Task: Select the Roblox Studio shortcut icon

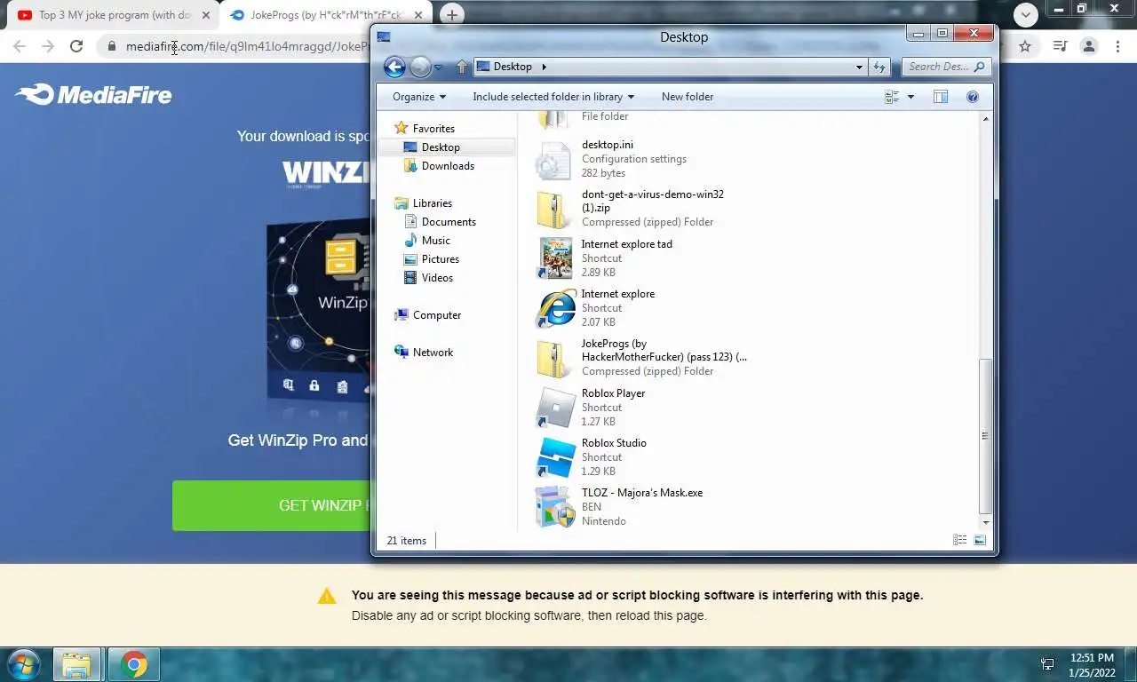Action: 556,457
